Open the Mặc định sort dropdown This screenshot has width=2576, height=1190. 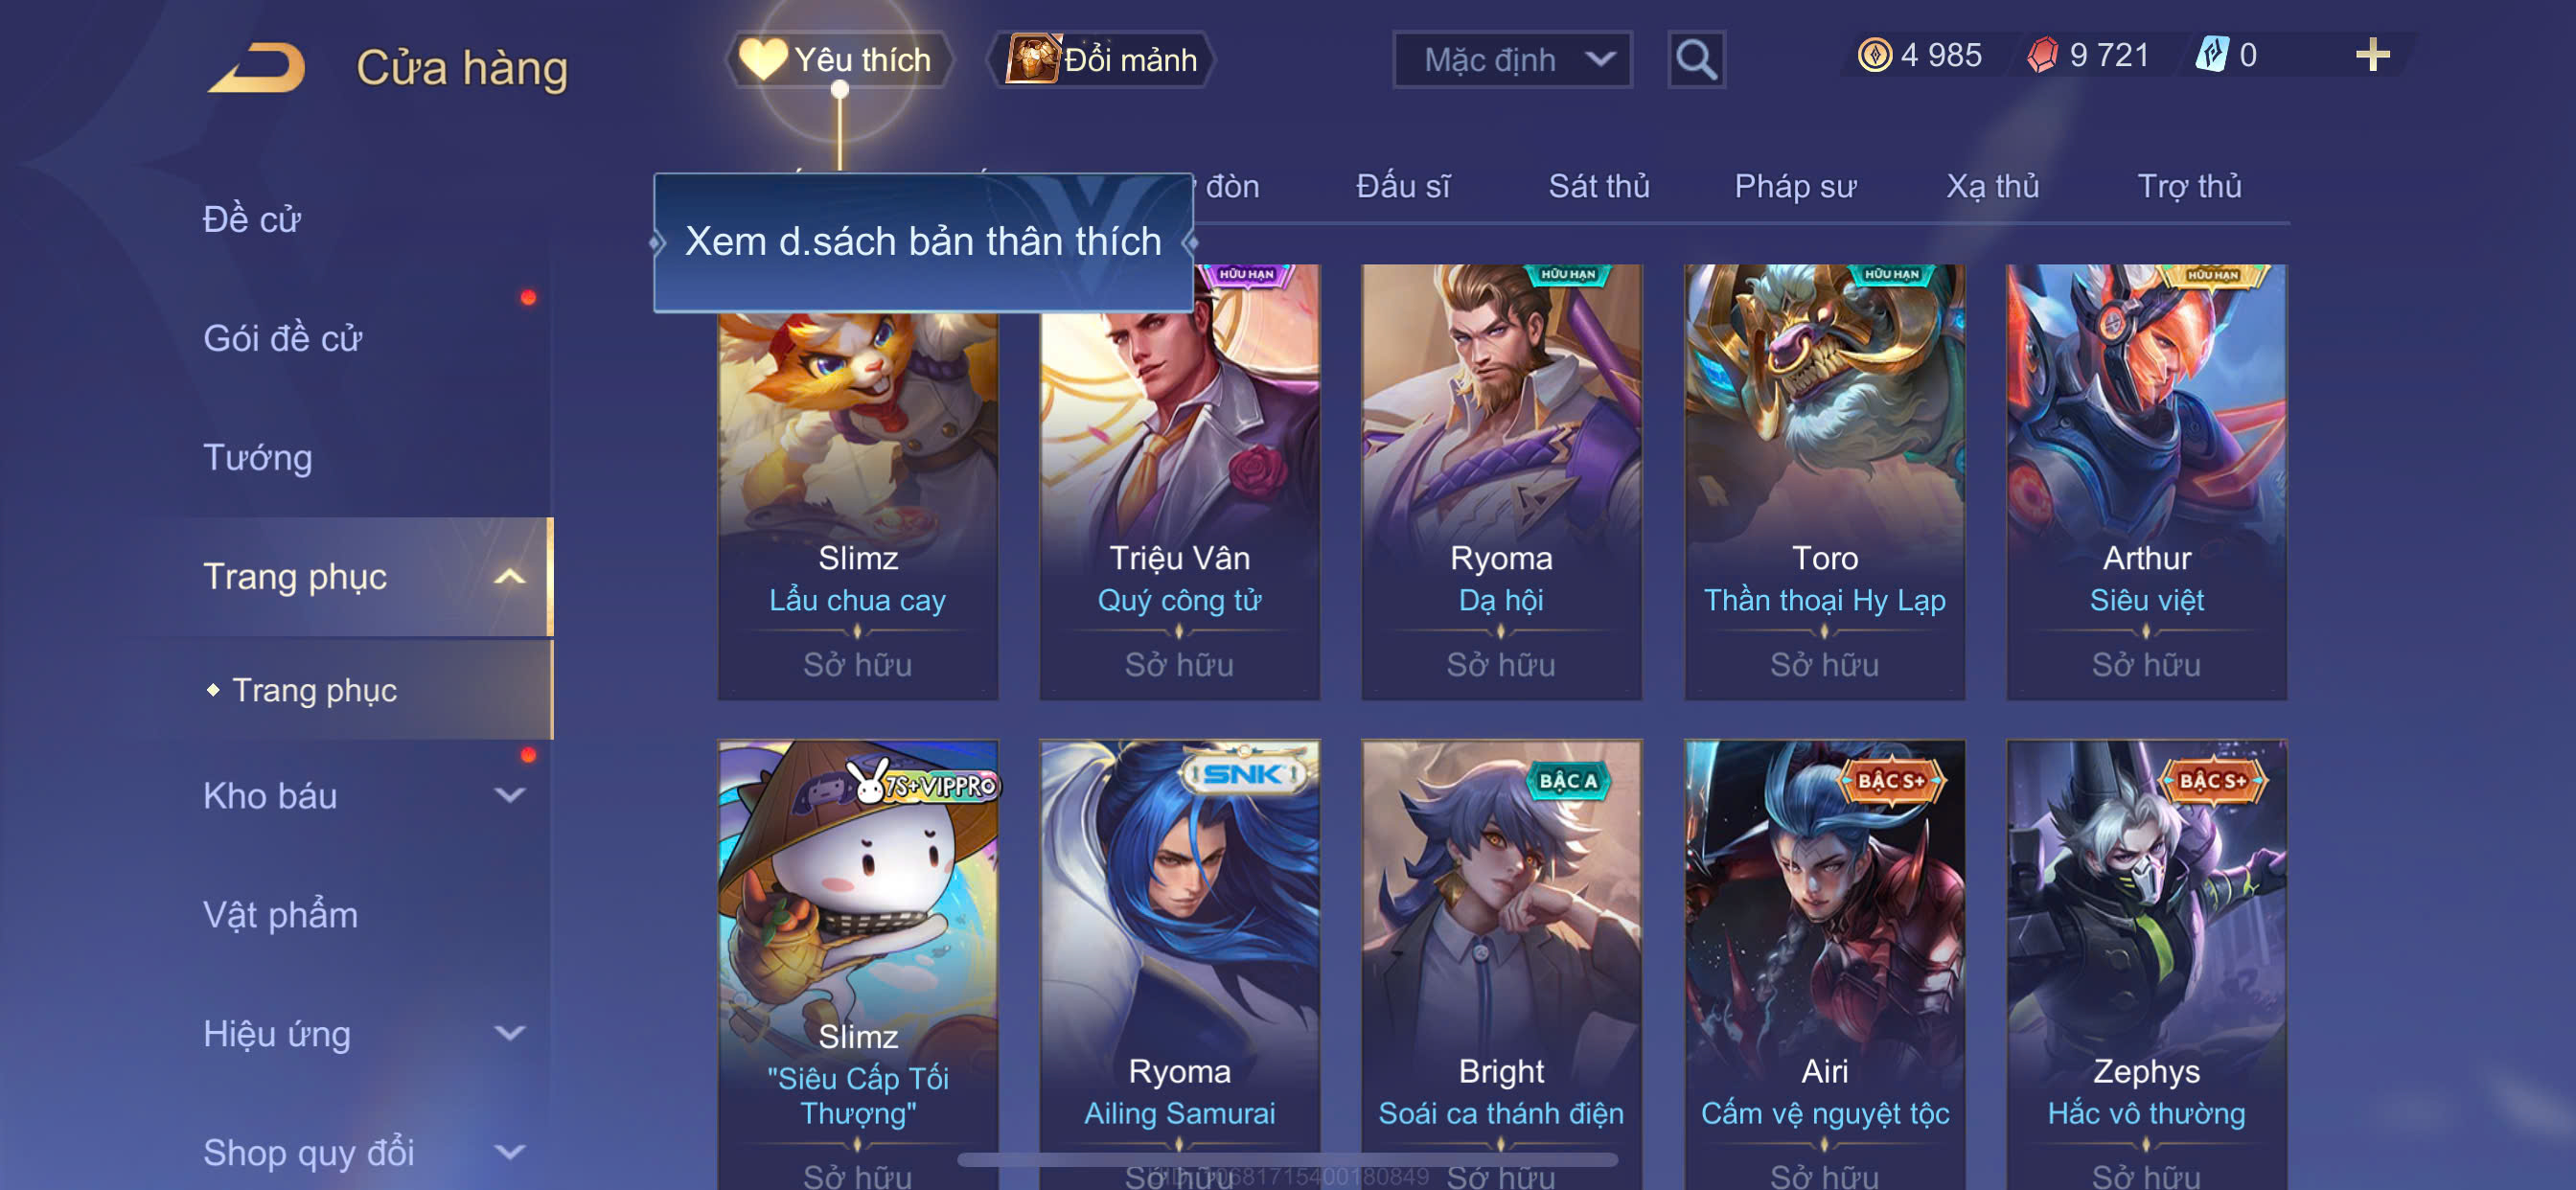tap(1512, 60)
